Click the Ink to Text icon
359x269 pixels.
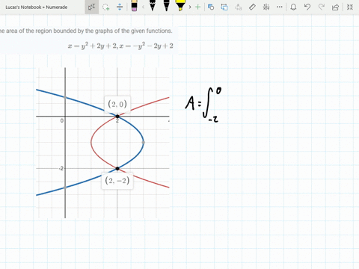click(x=239, y=7)
